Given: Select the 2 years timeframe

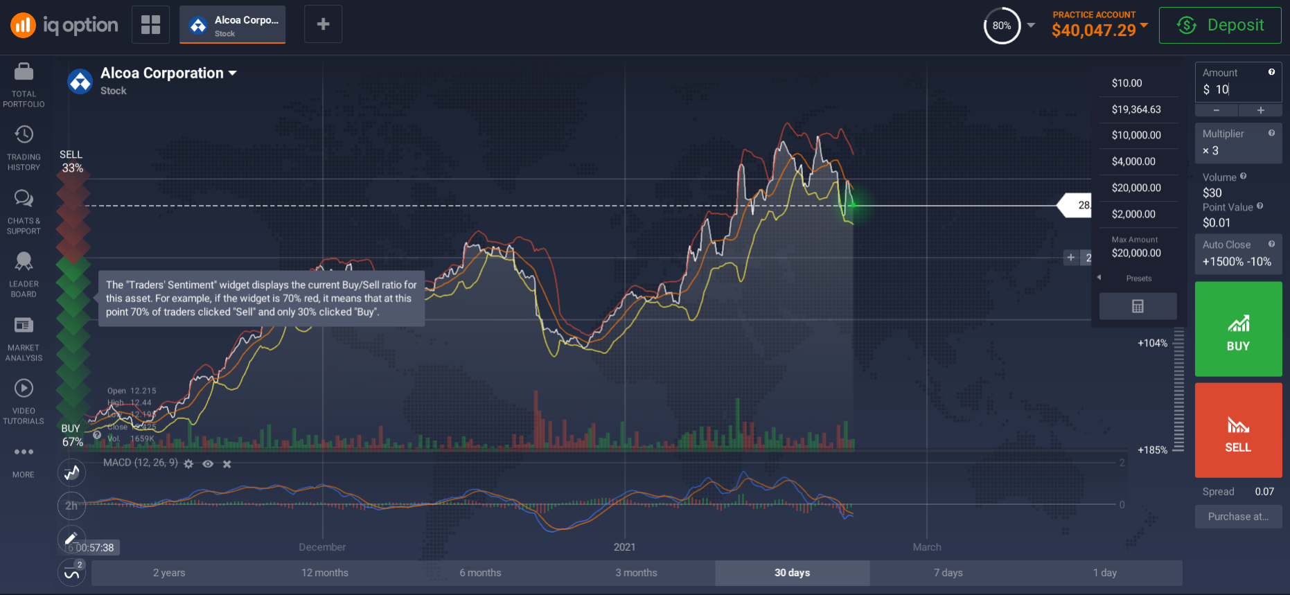Looking at the screenshot, I should pyautogui.click(x=169, y=573).
